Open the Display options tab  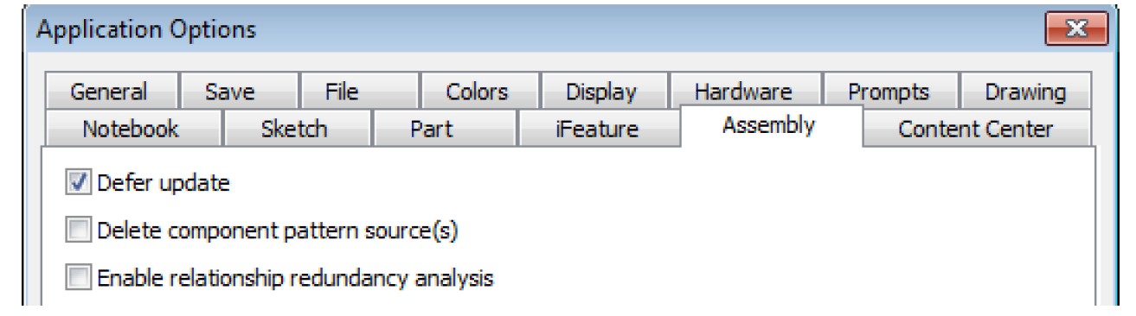(601, 92)
